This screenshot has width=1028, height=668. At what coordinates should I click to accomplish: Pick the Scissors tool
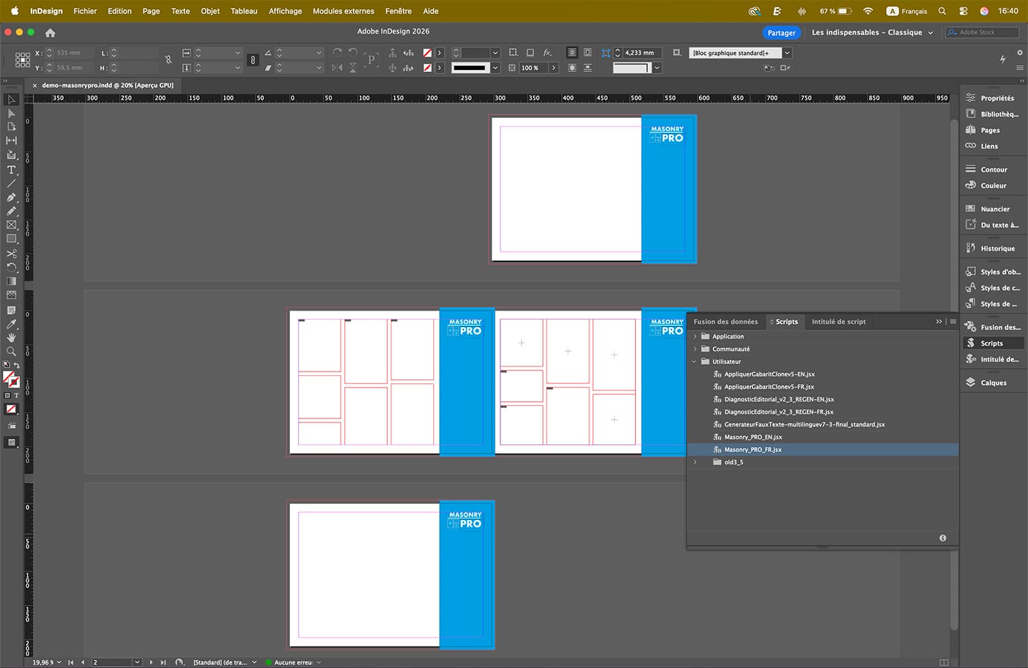[11, 254]
